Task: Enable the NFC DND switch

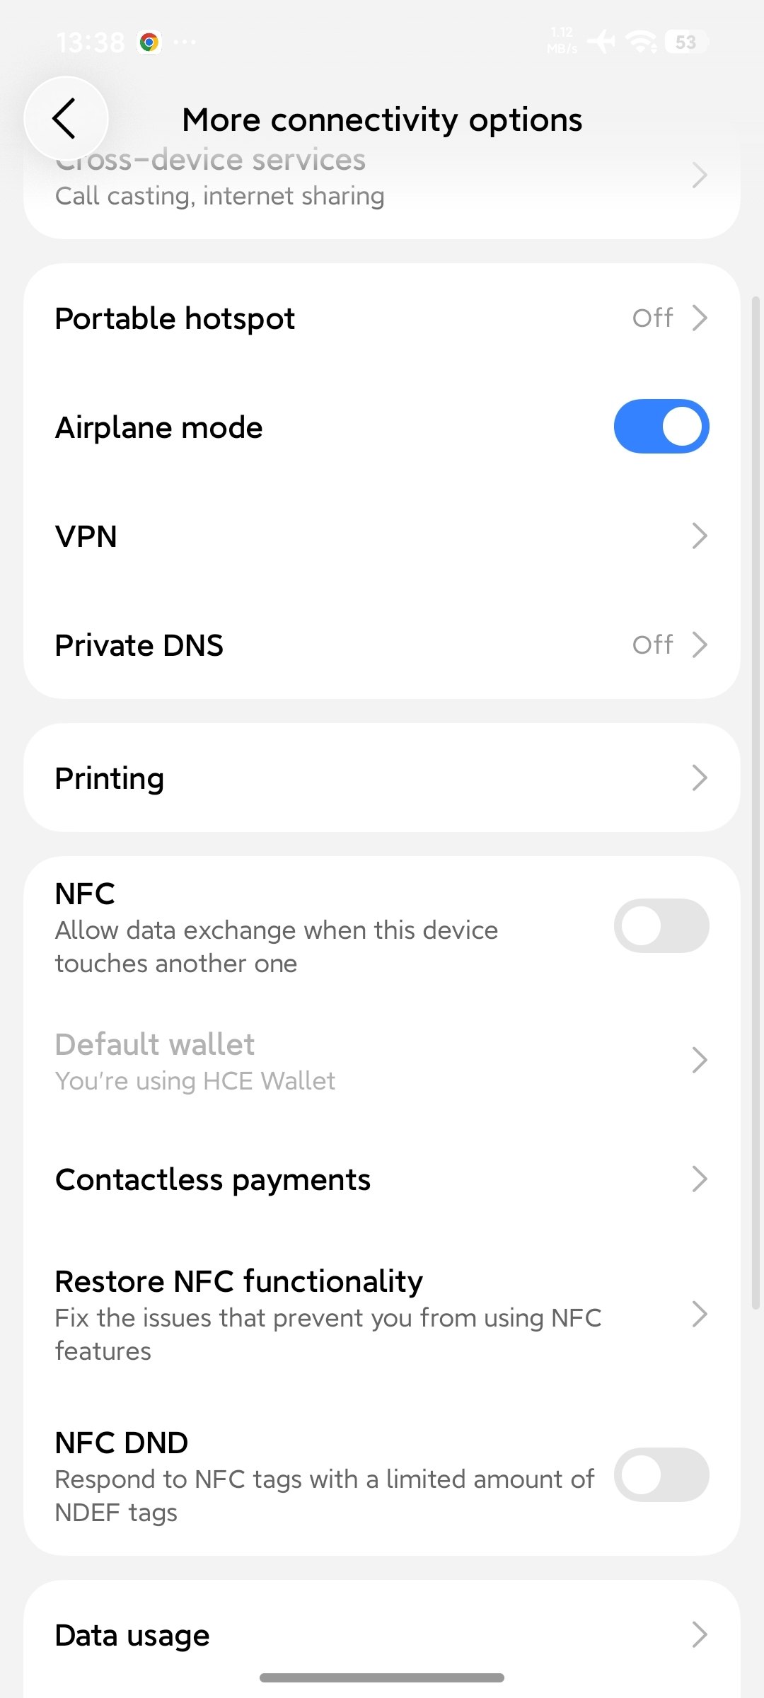Action: click(x=661, y=1475)
